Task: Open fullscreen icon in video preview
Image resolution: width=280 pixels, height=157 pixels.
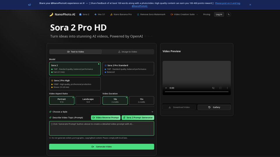Action: [220, 88]
